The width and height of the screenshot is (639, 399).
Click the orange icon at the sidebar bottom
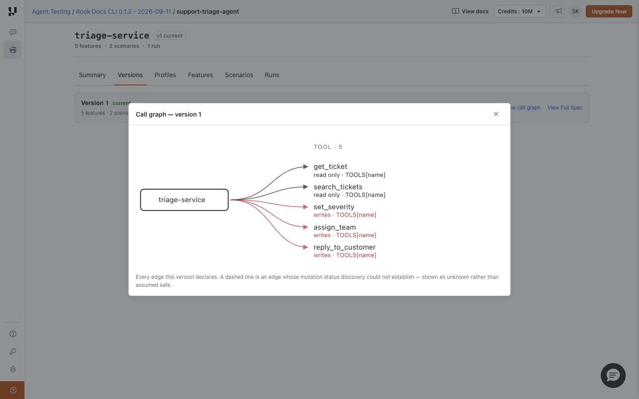point(12,390)
